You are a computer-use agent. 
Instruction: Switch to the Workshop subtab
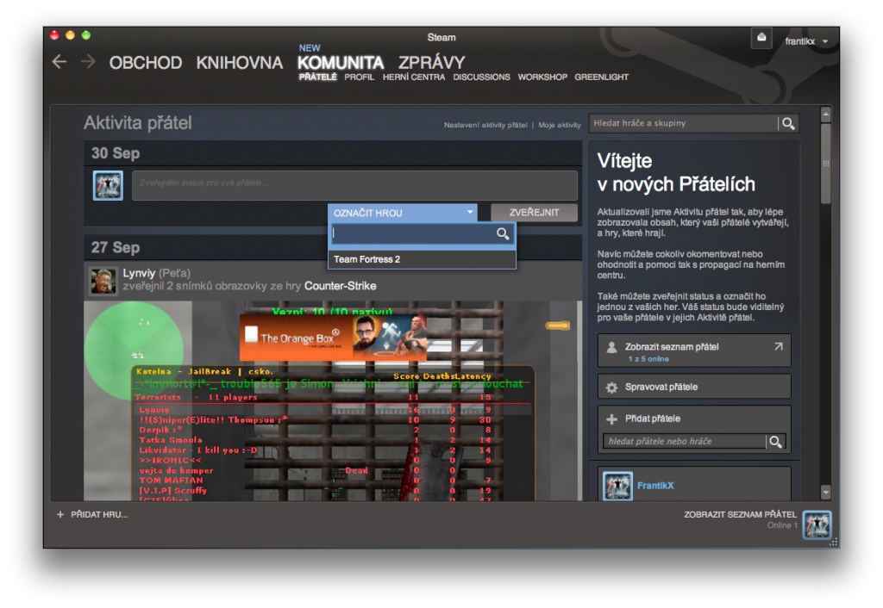[x=542, y=78]
